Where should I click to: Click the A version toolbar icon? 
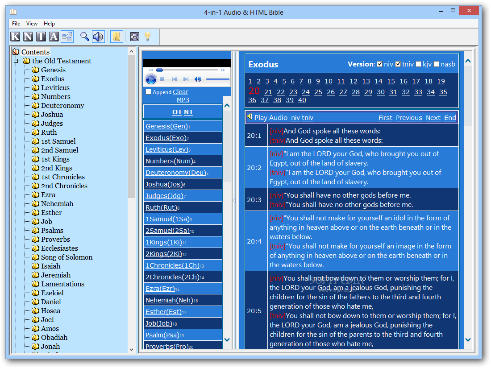(54, 37)
